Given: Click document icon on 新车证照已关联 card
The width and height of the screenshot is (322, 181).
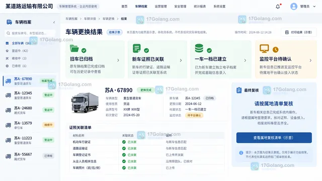Looking at the screenshot, I should click(x=136, y=48).
